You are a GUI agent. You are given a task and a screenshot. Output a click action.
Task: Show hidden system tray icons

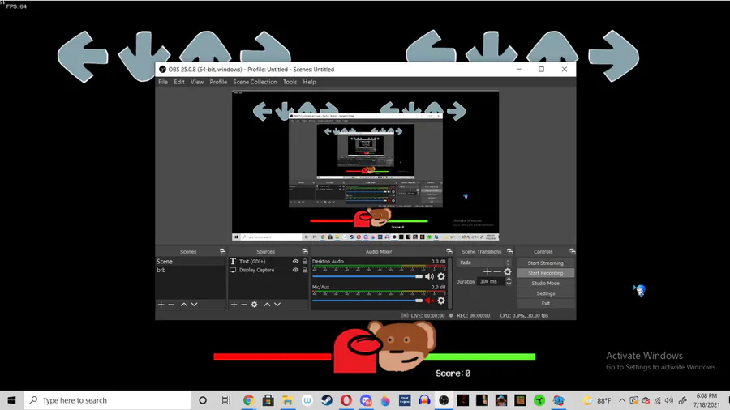pos(622,400)
